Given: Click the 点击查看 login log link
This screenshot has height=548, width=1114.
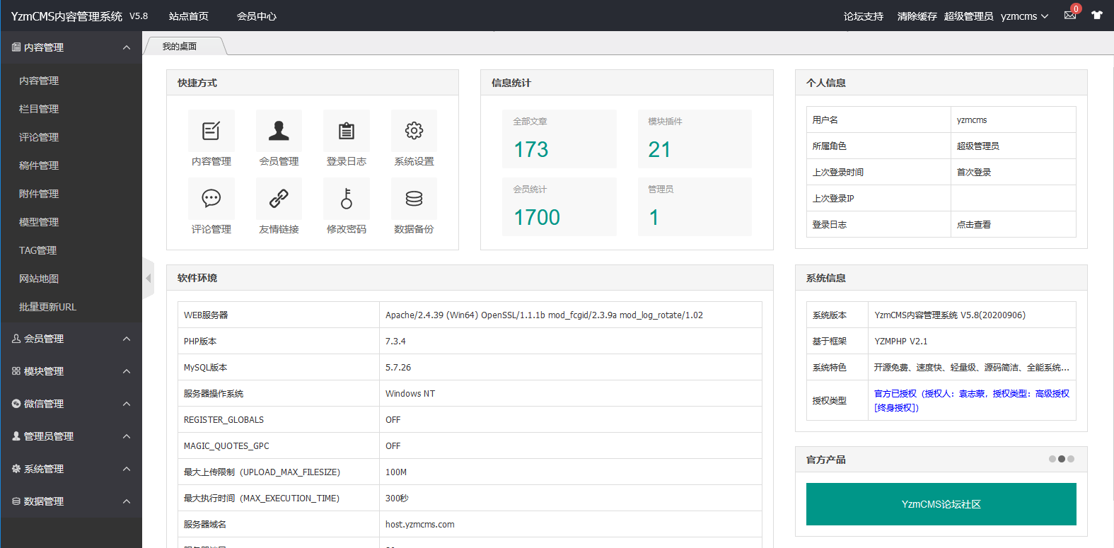Looking at the screenshot, I should [x=974, y=225].
